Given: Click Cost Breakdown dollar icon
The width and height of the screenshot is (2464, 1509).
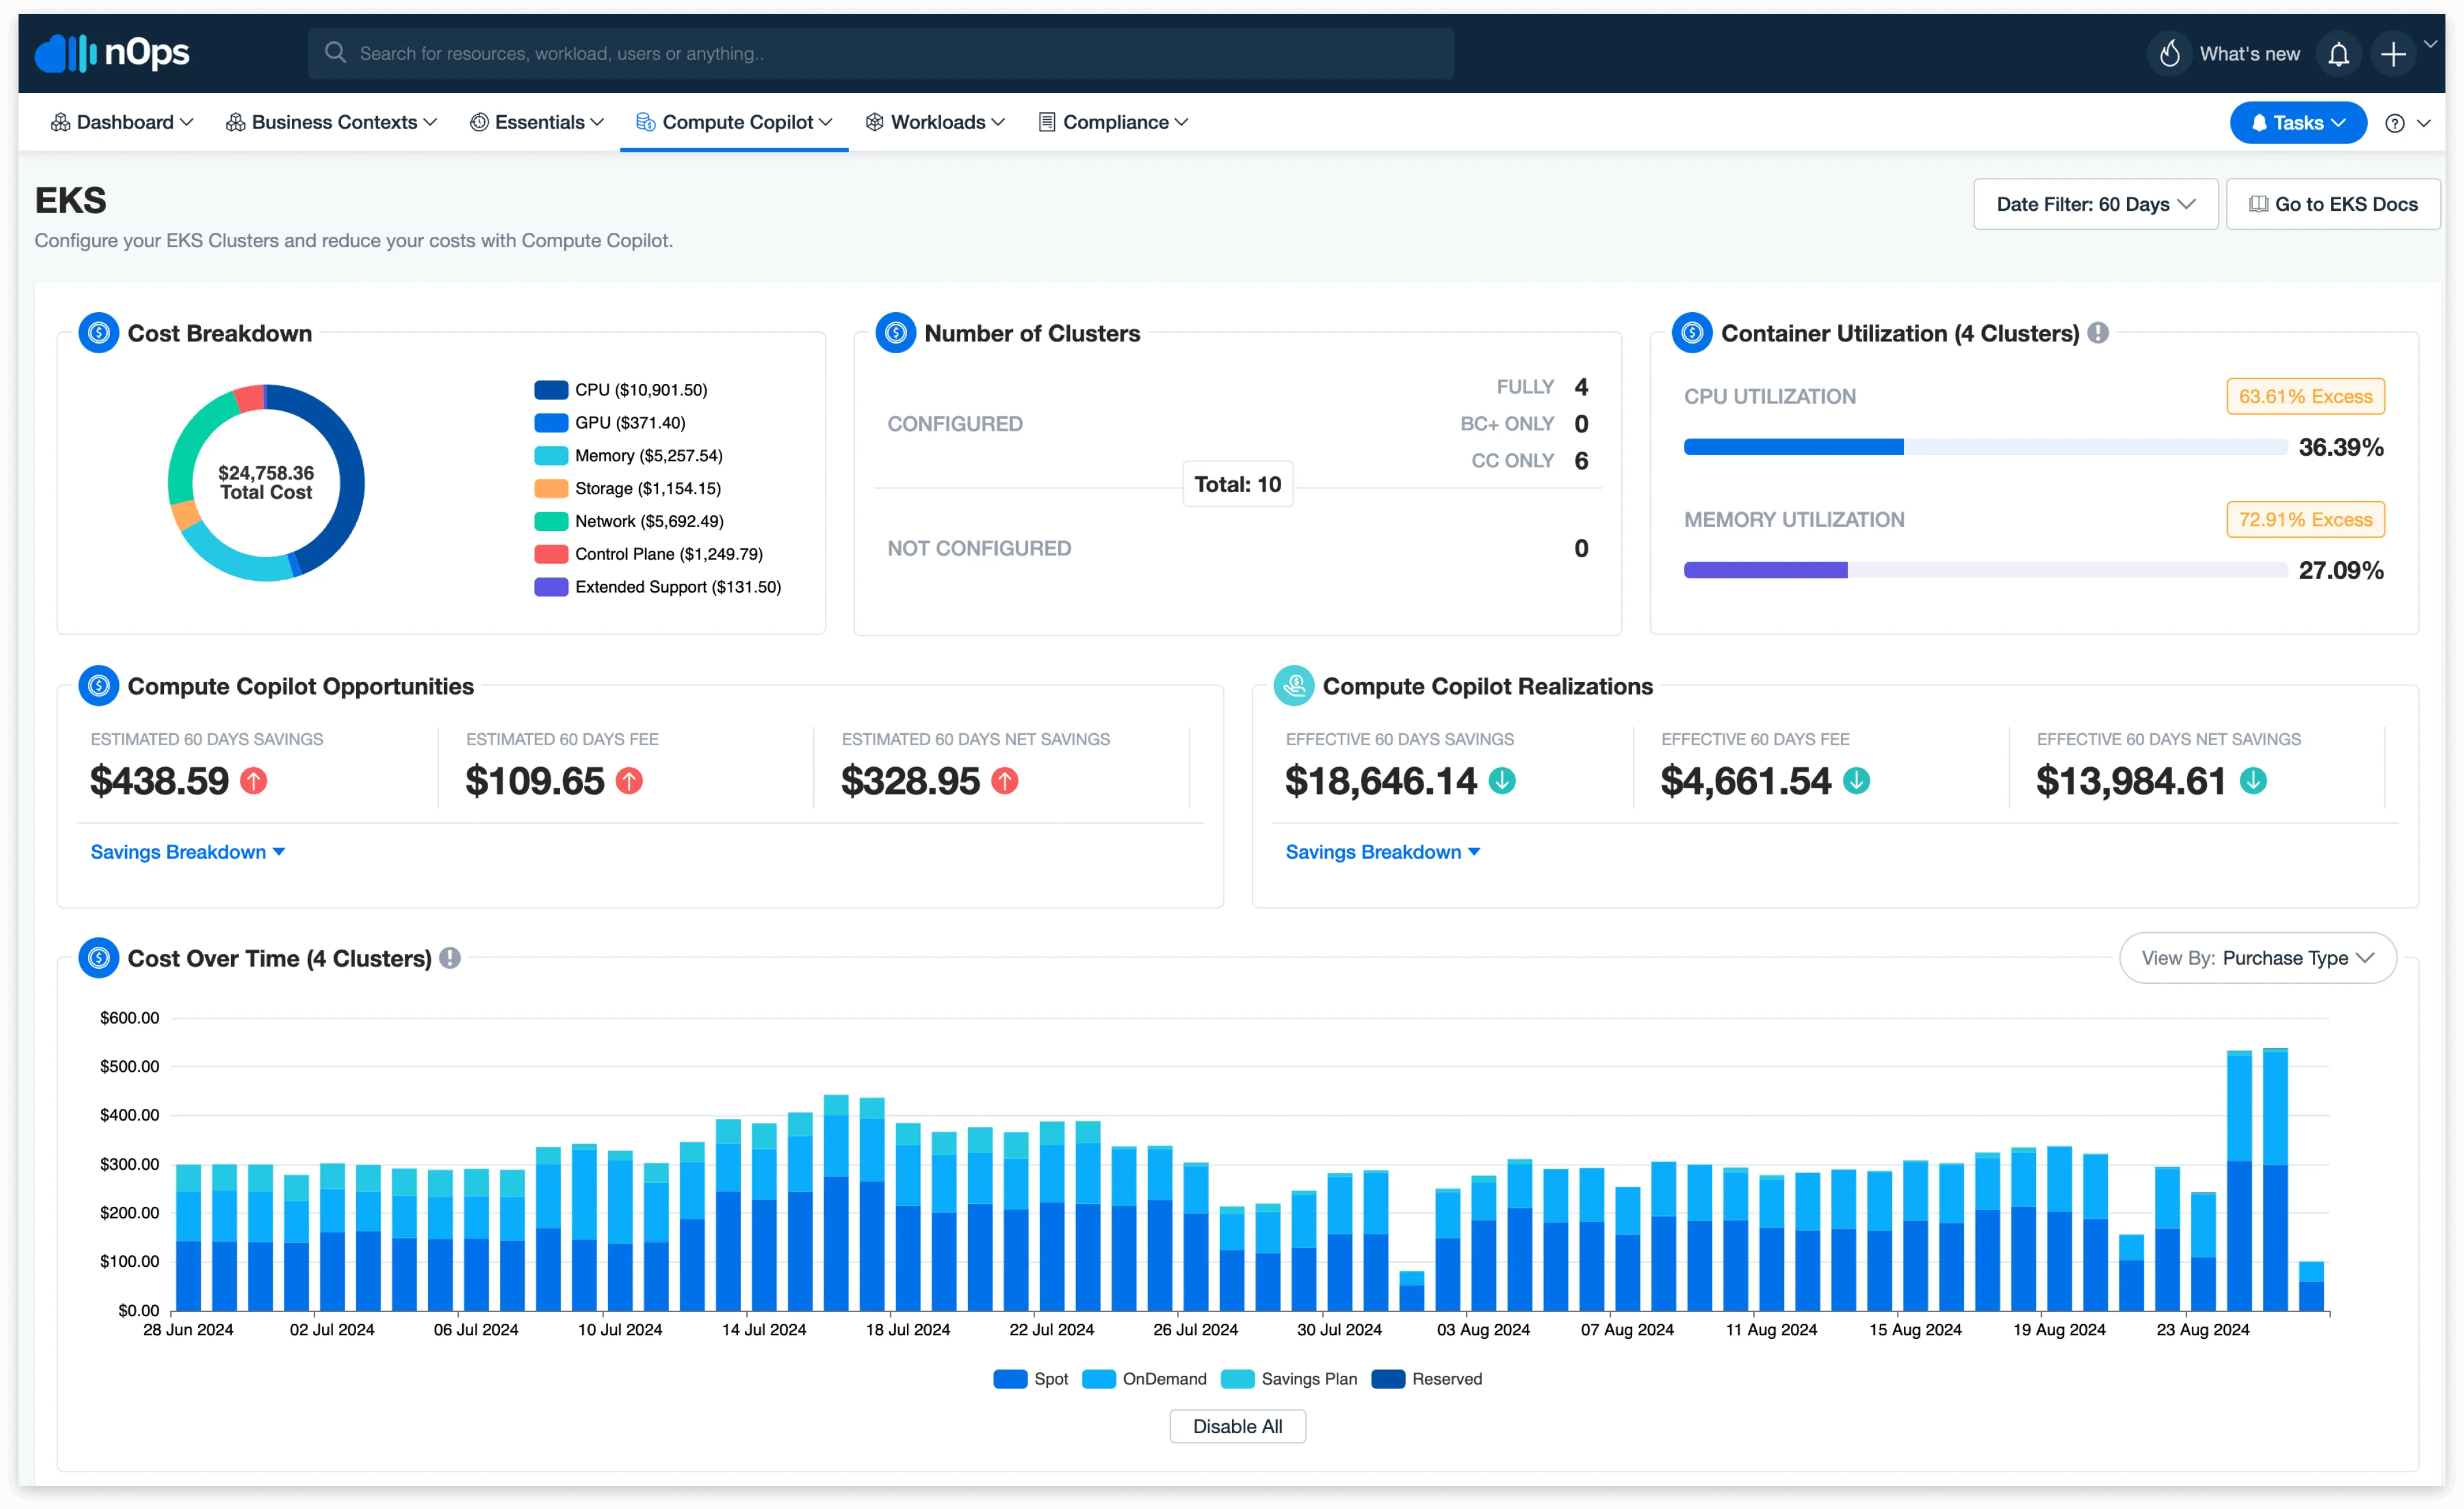Looking at the screenshot, I should pos(98,333).
